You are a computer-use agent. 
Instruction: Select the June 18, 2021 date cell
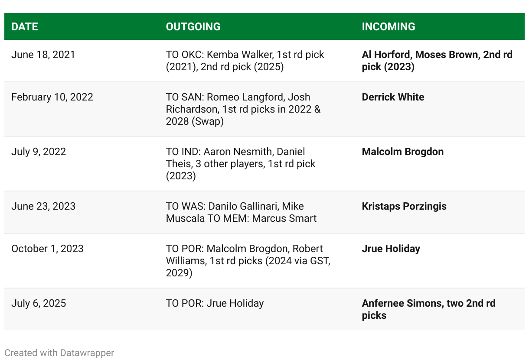[x=82, y=61]
